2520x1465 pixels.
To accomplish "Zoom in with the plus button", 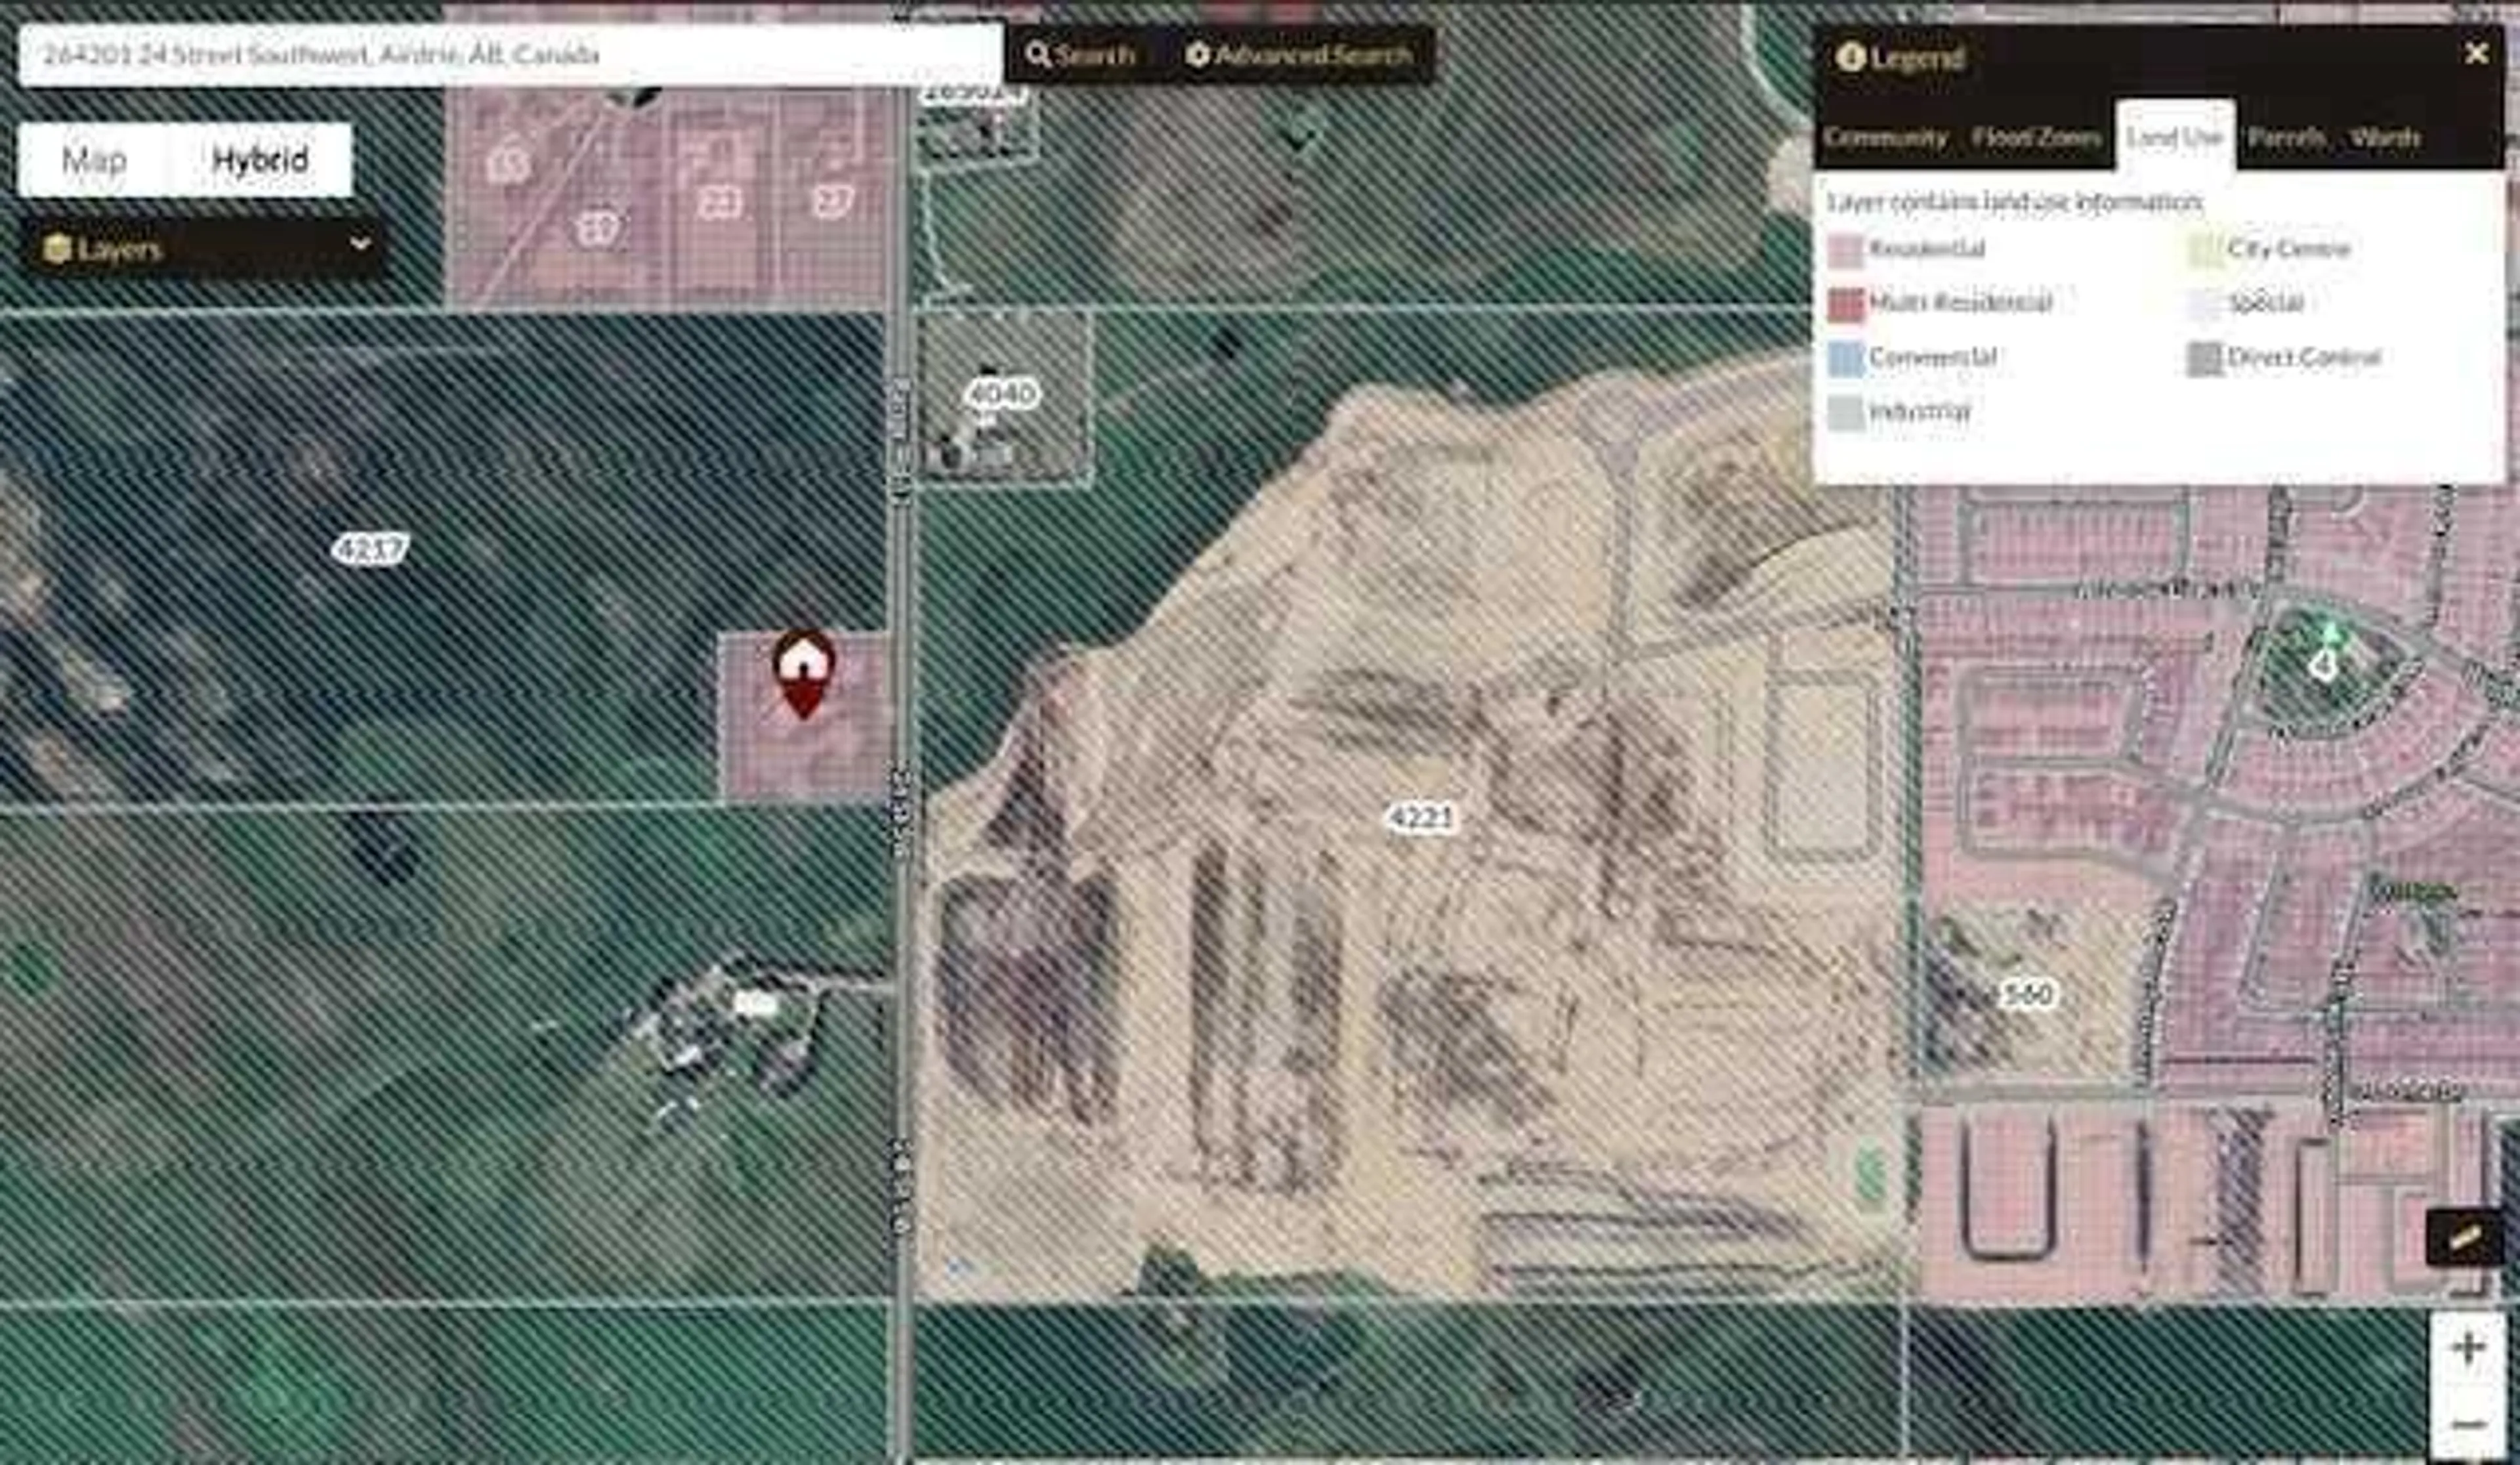I will coord(2467,1348).
